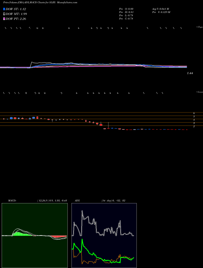The image size is (203, 268).
Task: Click the price axis label 4
Action: (x=194, y=120)
